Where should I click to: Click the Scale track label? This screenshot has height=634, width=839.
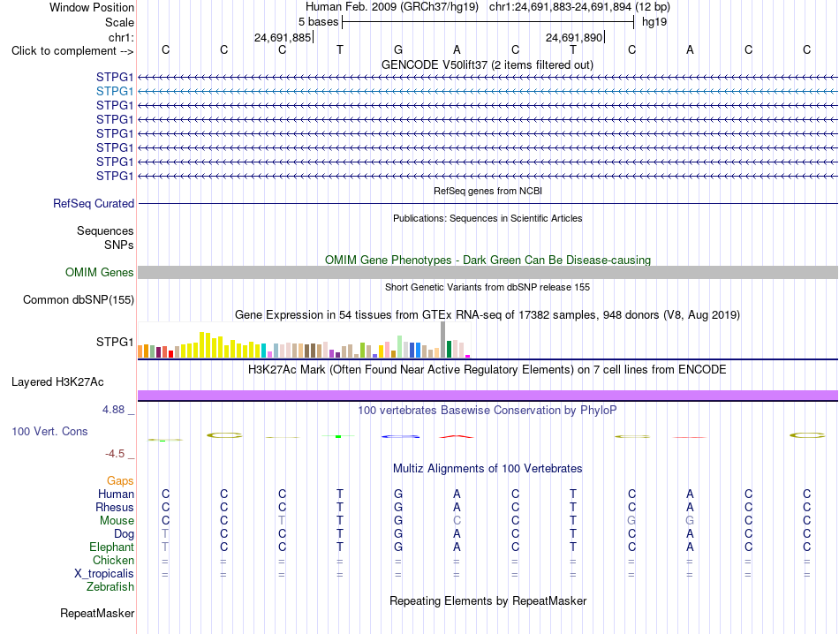[119, 22]
